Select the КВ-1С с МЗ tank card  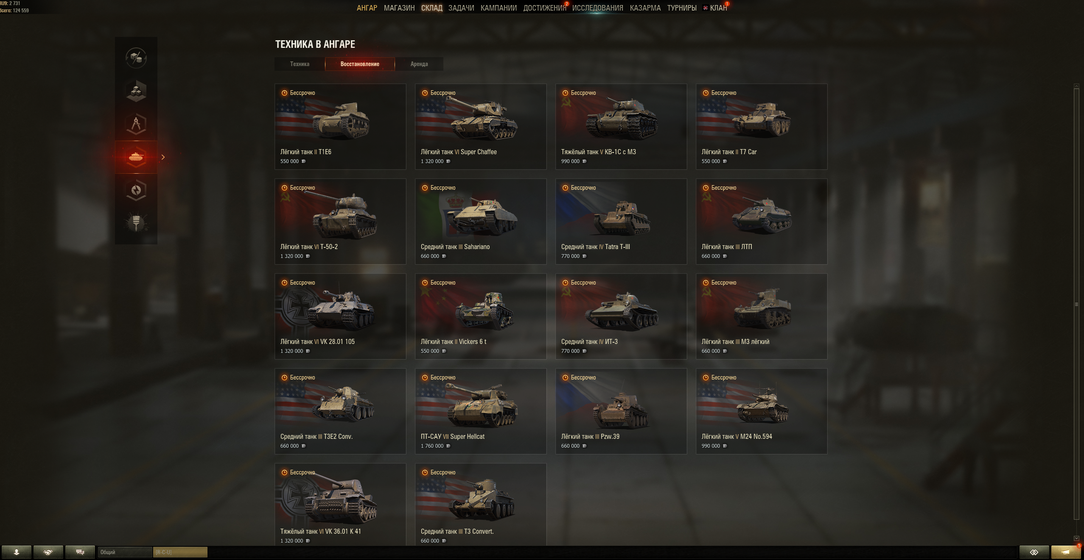click(621, 127)
